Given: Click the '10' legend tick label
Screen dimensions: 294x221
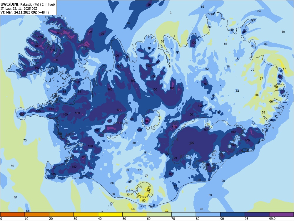Looking at the screenshot, I should pos(26,219).
